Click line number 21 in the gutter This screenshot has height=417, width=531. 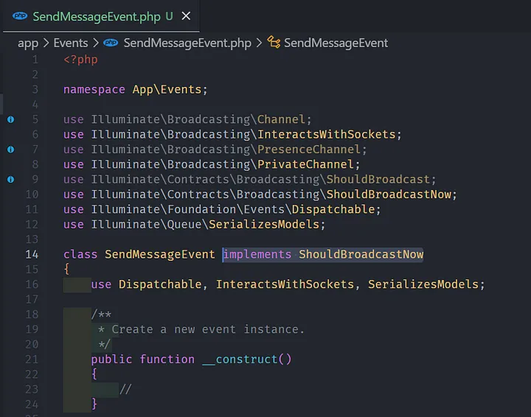(32, 360)
